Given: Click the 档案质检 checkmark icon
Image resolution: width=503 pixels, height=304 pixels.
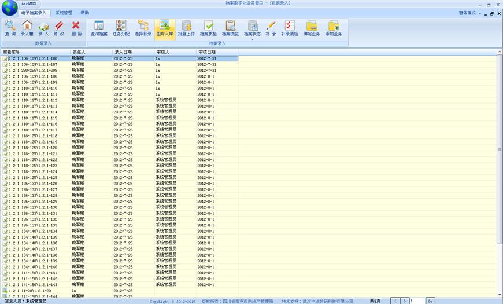Looking at the screenshot, I should tap(209, 25).
